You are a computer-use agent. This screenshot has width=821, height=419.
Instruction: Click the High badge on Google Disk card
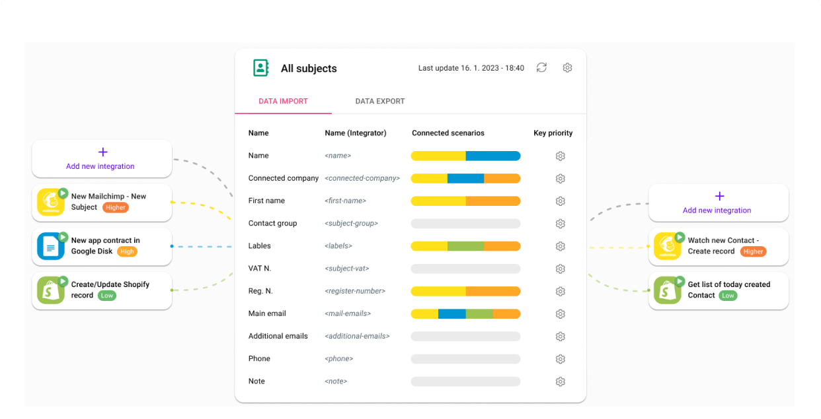click(127, 251)
